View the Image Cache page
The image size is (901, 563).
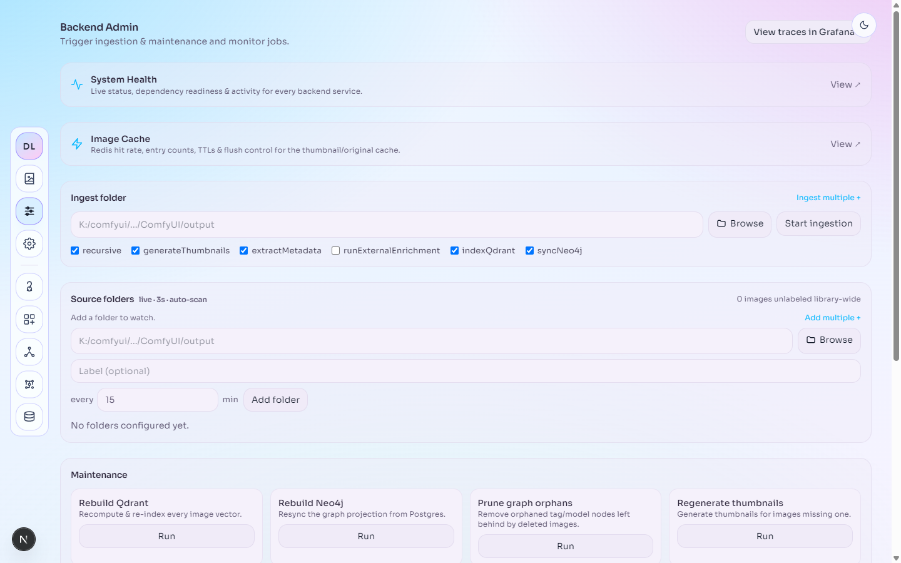pyautogui.click(x=845, y=144)
